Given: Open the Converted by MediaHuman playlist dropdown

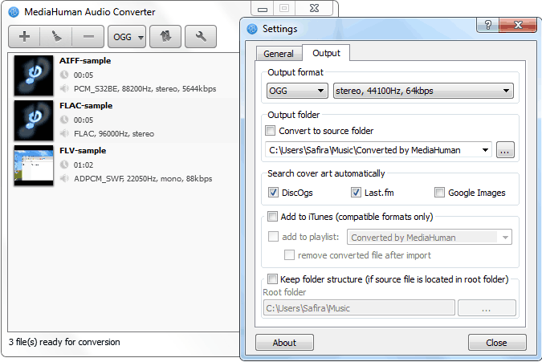Looking at the screenshot, I should coord(430,238).
